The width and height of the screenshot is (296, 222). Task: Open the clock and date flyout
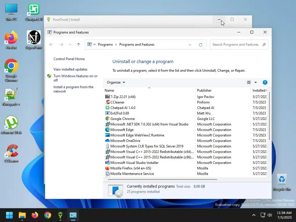tap(284, 215)
